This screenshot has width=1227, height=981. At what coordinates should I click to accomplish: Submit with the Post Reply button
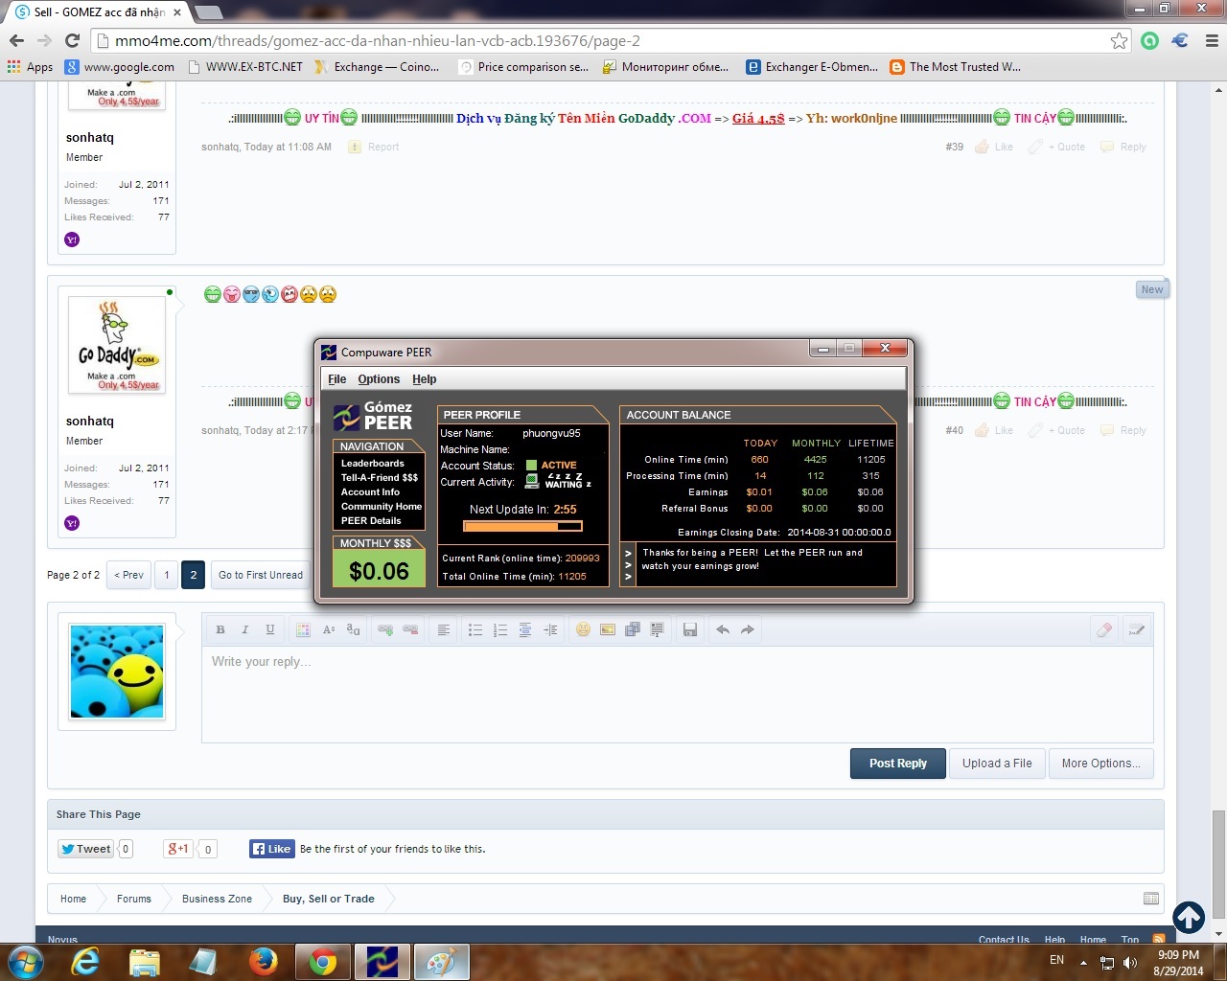[x=898, y=764]
